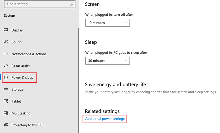Select Storage in the sidebar
The height and width of the screenshot is (133, 220).
(x=17, y=89)
